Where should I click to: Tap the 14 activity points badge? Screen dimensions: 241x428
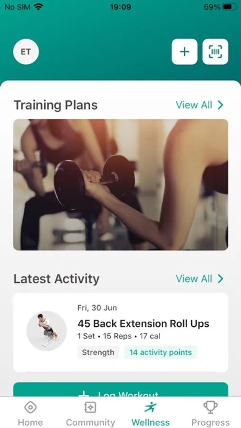coord(161,352)
